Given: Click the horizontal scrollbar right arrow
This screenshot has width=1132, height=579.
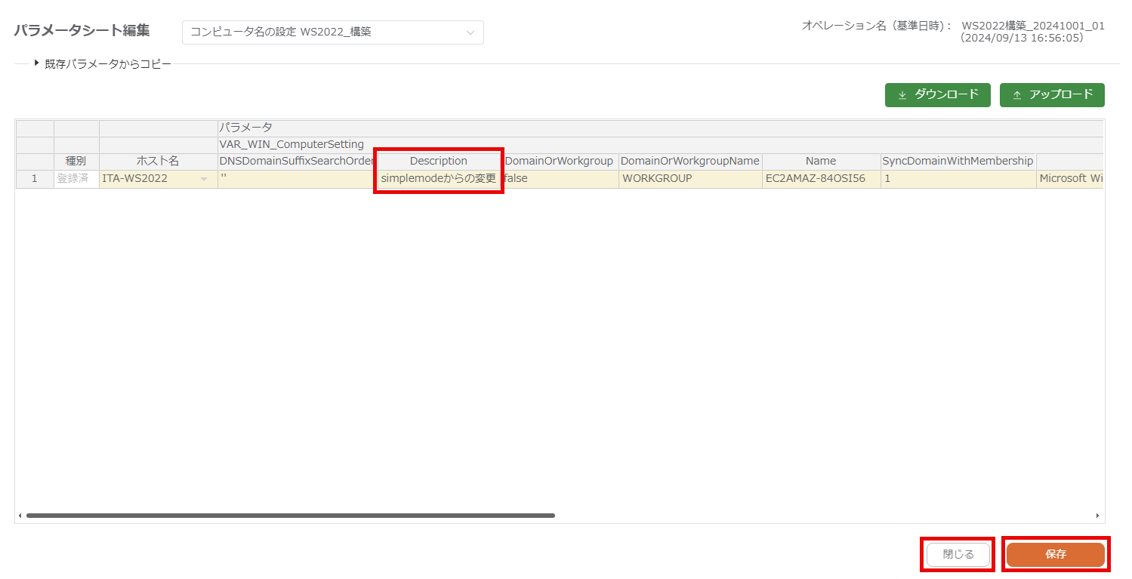Looking at the screenshot, I should pyautogui.click(x=1097, y=516).
